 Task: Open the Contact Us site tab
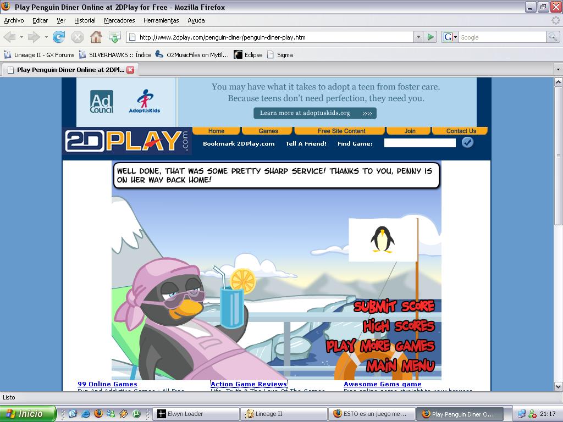(x=461, y=131)
